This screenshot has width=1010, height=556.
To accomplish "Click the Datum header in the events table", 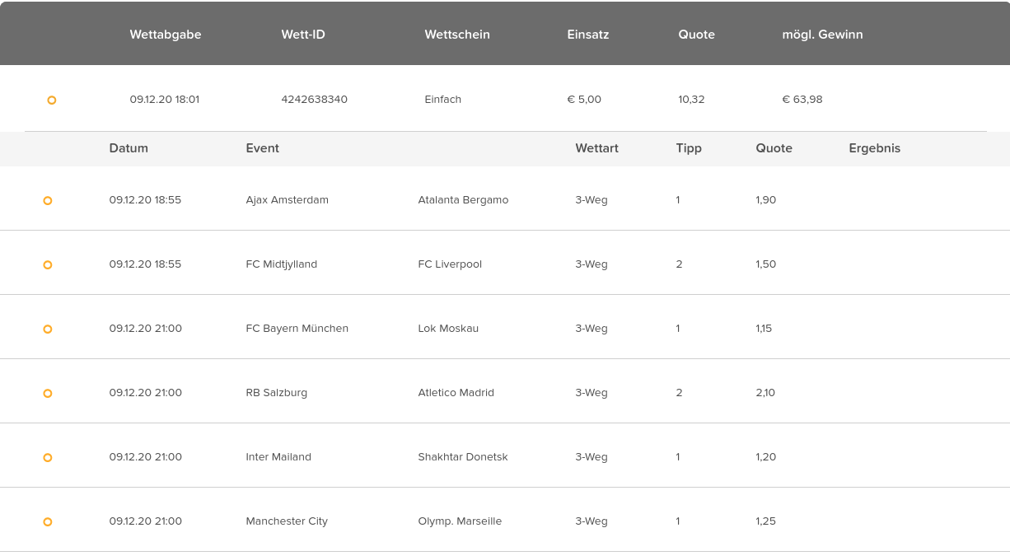I will point(129,148).
